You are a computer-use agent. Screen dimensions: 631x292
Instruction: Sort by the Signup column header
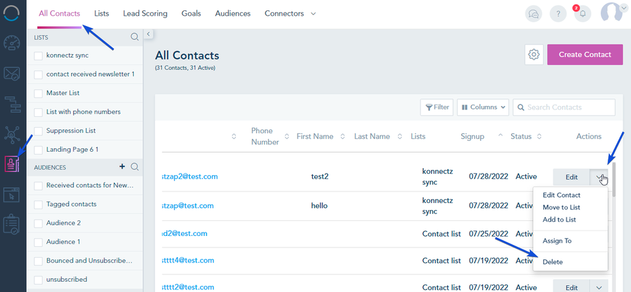(473, 137)
